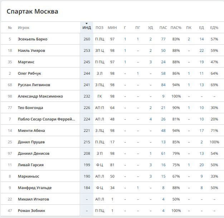Open Александр Максименко profile
The width and height of the screenshot is (224, 218).
tap(40, 96)
